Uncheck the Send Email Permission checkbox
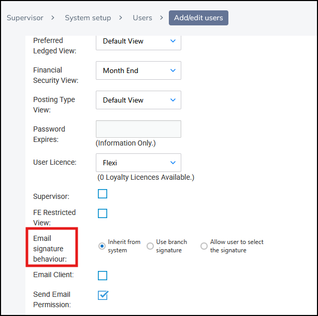 (x=103, y=295)
